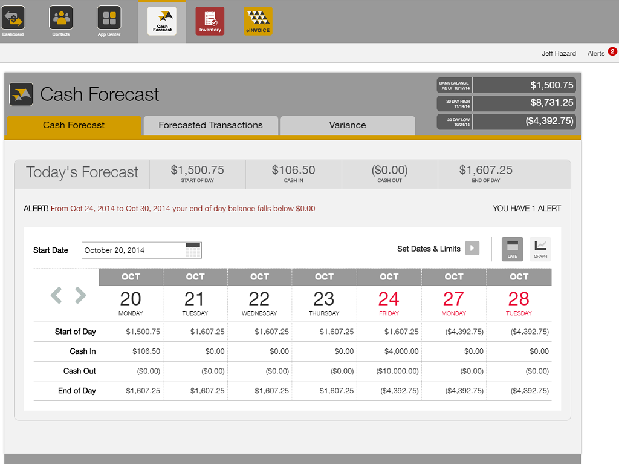Open the calendar date picker icon

point(193,250)
